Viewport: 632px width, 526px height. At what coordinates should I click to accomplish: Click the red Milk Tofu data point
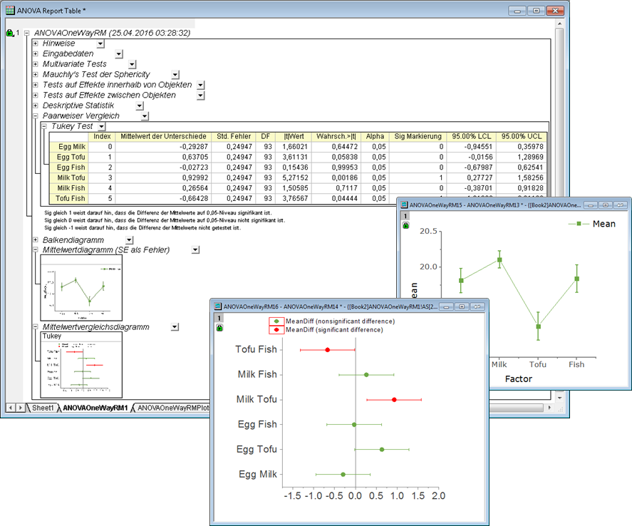click(x=394, y=400)
